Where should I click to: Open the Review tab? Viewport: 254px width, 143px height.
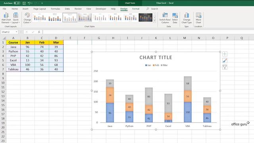(x=78, y=9)
